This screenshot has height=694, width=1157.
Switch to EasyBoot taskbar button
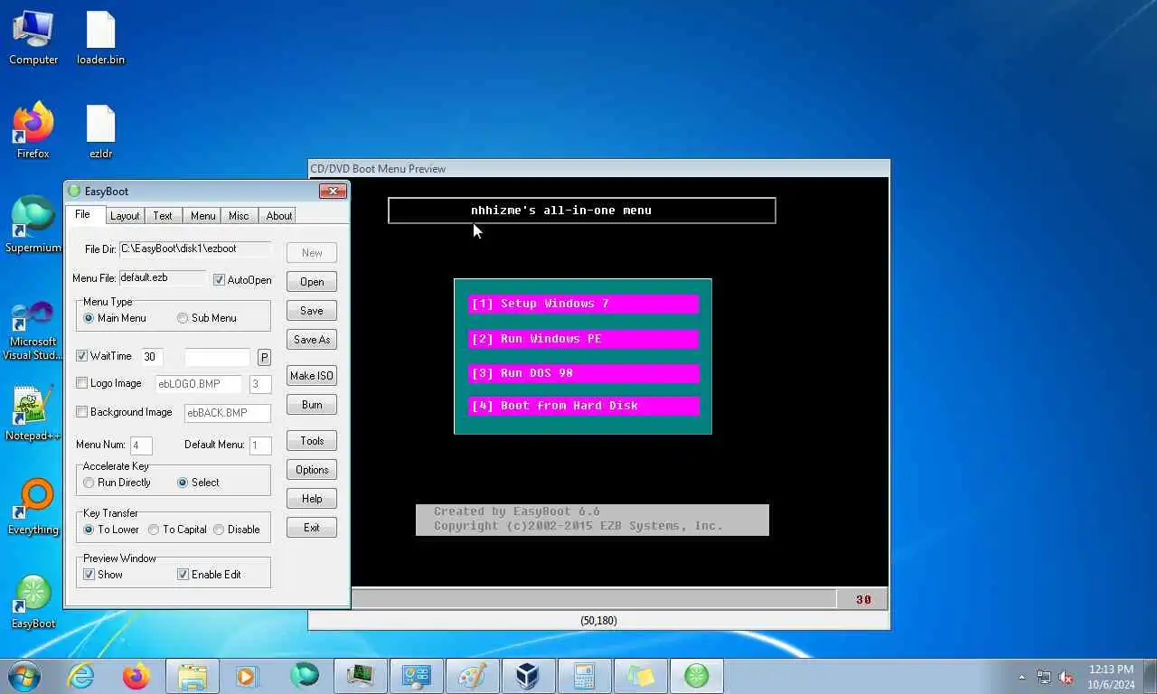point(696,676)
